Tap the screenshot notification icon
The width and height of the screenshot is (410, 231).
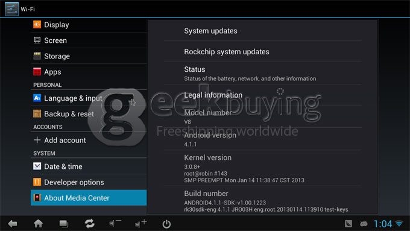pyautogui.click(x=348, y=224)
